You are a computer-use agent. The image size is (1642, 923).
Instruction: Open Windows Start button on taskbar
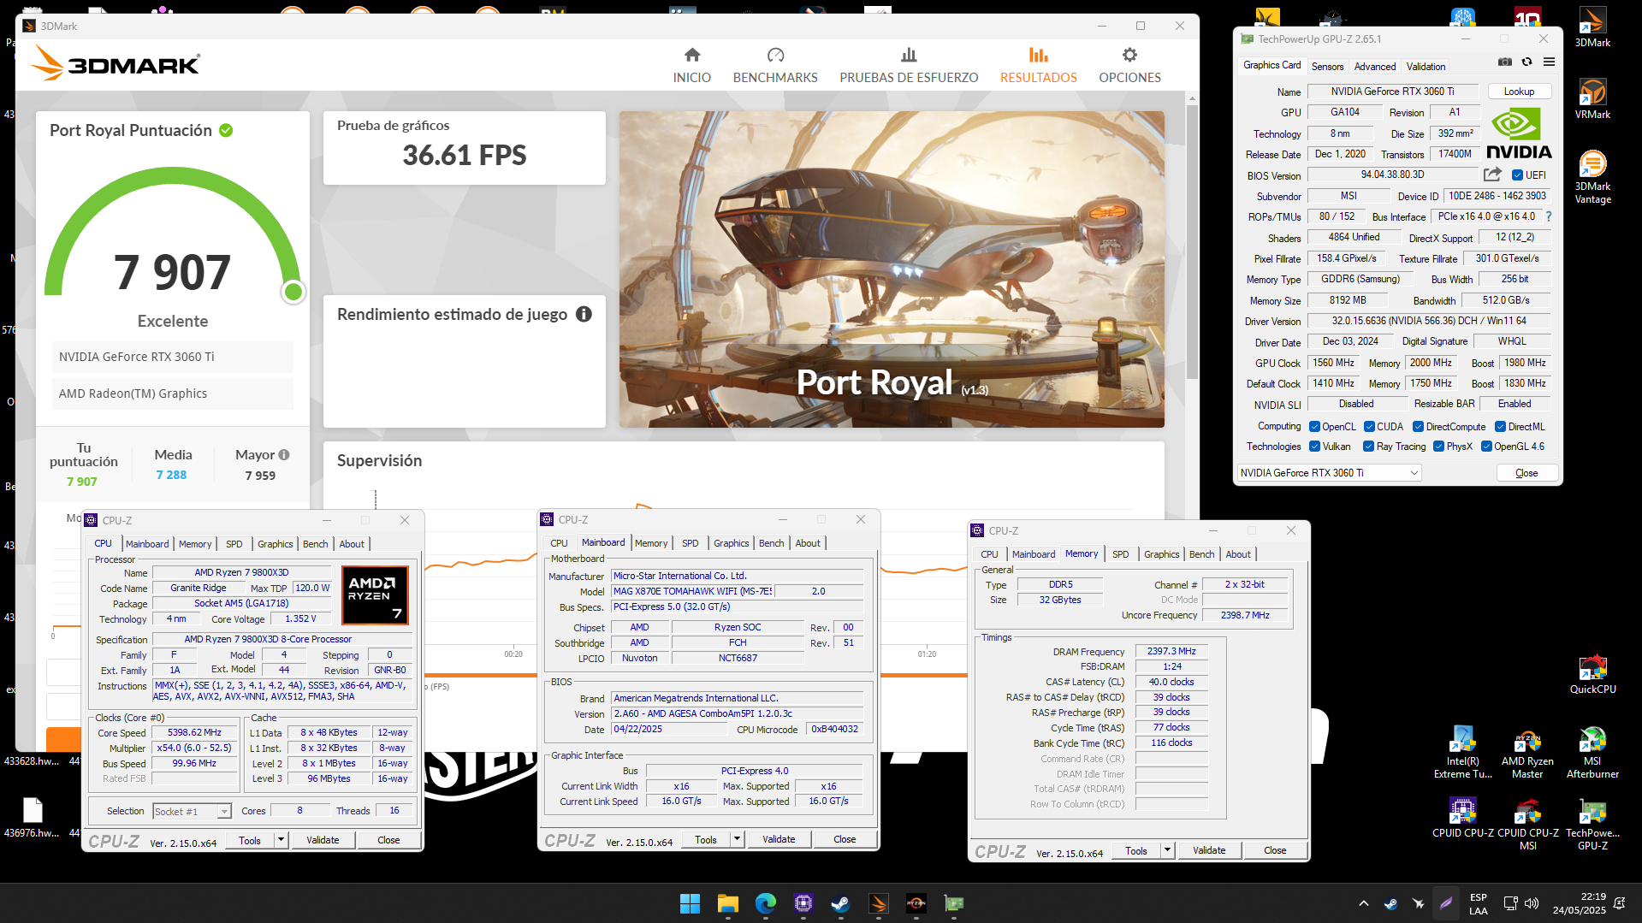(690, 903)
